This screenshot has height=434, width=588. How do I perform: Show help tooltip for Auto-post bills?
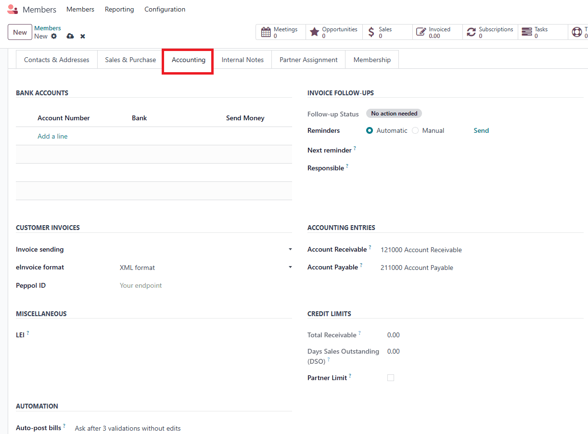point(64,426)
